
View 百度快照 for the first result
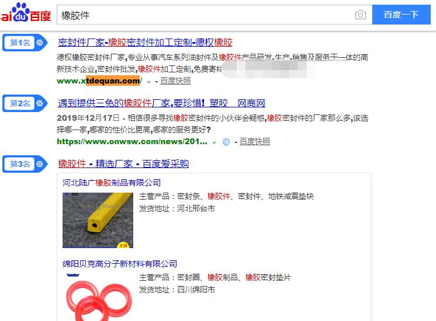click(x=175, y=81)
